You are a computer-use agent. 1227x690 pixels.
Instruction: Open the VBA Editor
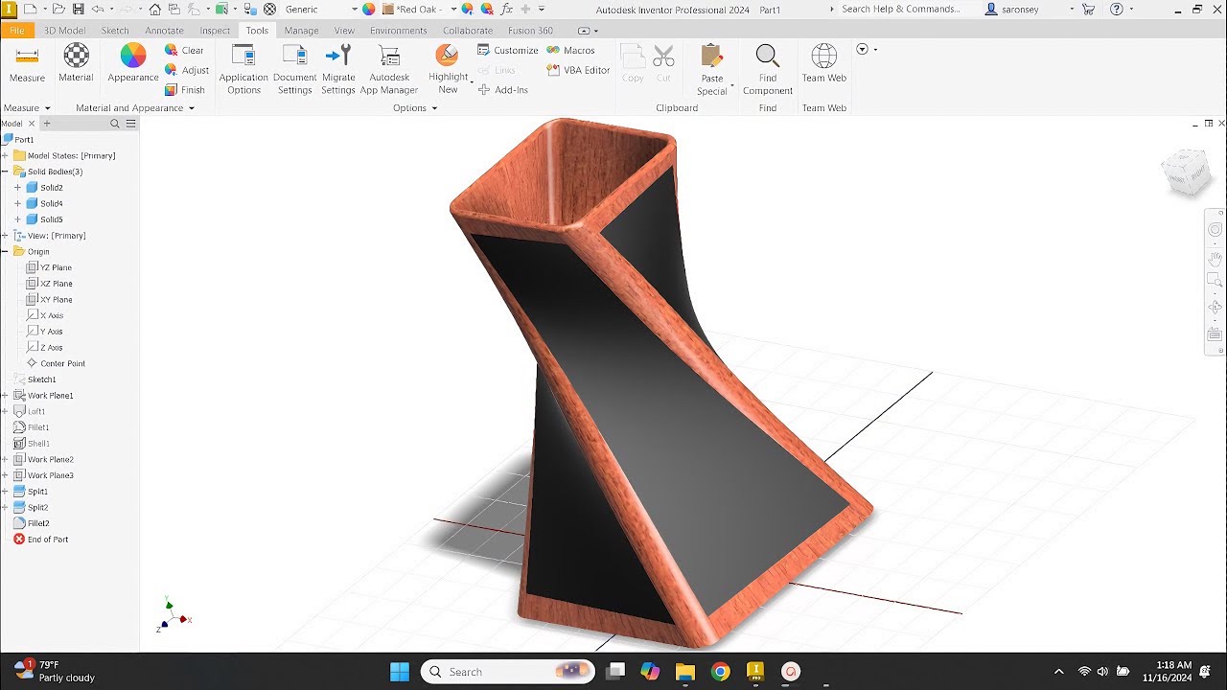click(578, 70)
